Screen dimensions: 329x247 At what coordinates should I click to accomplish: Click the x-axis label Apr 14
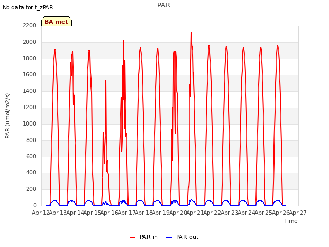75,213
